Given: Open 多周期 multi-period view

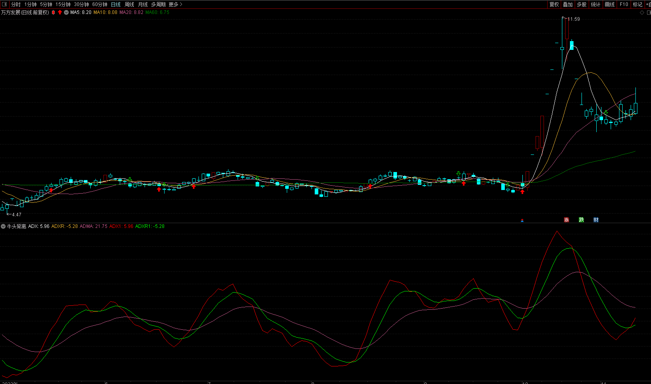Looking at the screenshot, I should [x=158, y=4].
